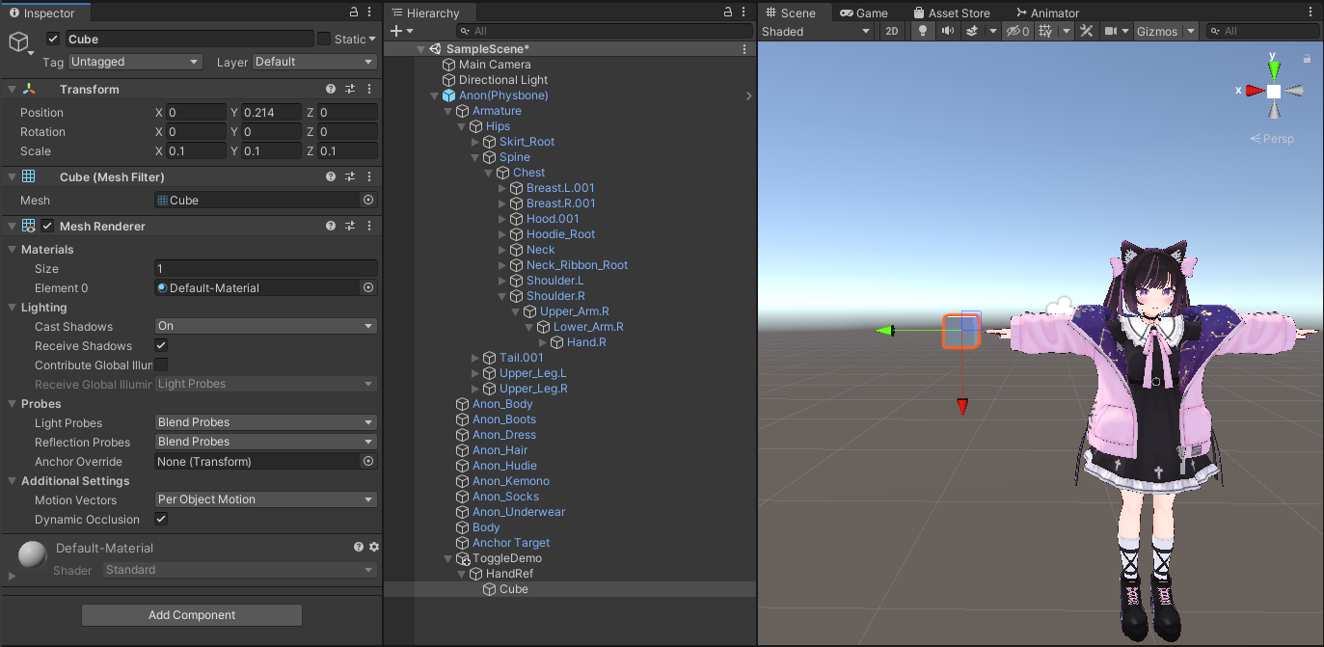Open the Mesh Renderer three-dot menu
Image resolution: width=1324 pixels, height=647 pixels.
(x=369, y=226)
